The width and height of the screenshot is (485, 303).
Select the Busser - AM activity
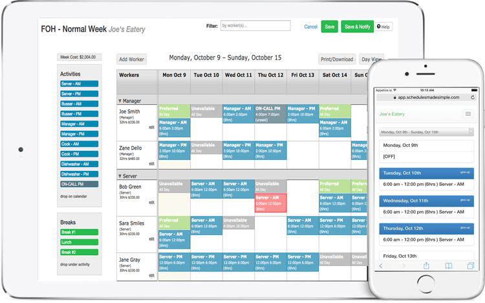pos(79,104)
